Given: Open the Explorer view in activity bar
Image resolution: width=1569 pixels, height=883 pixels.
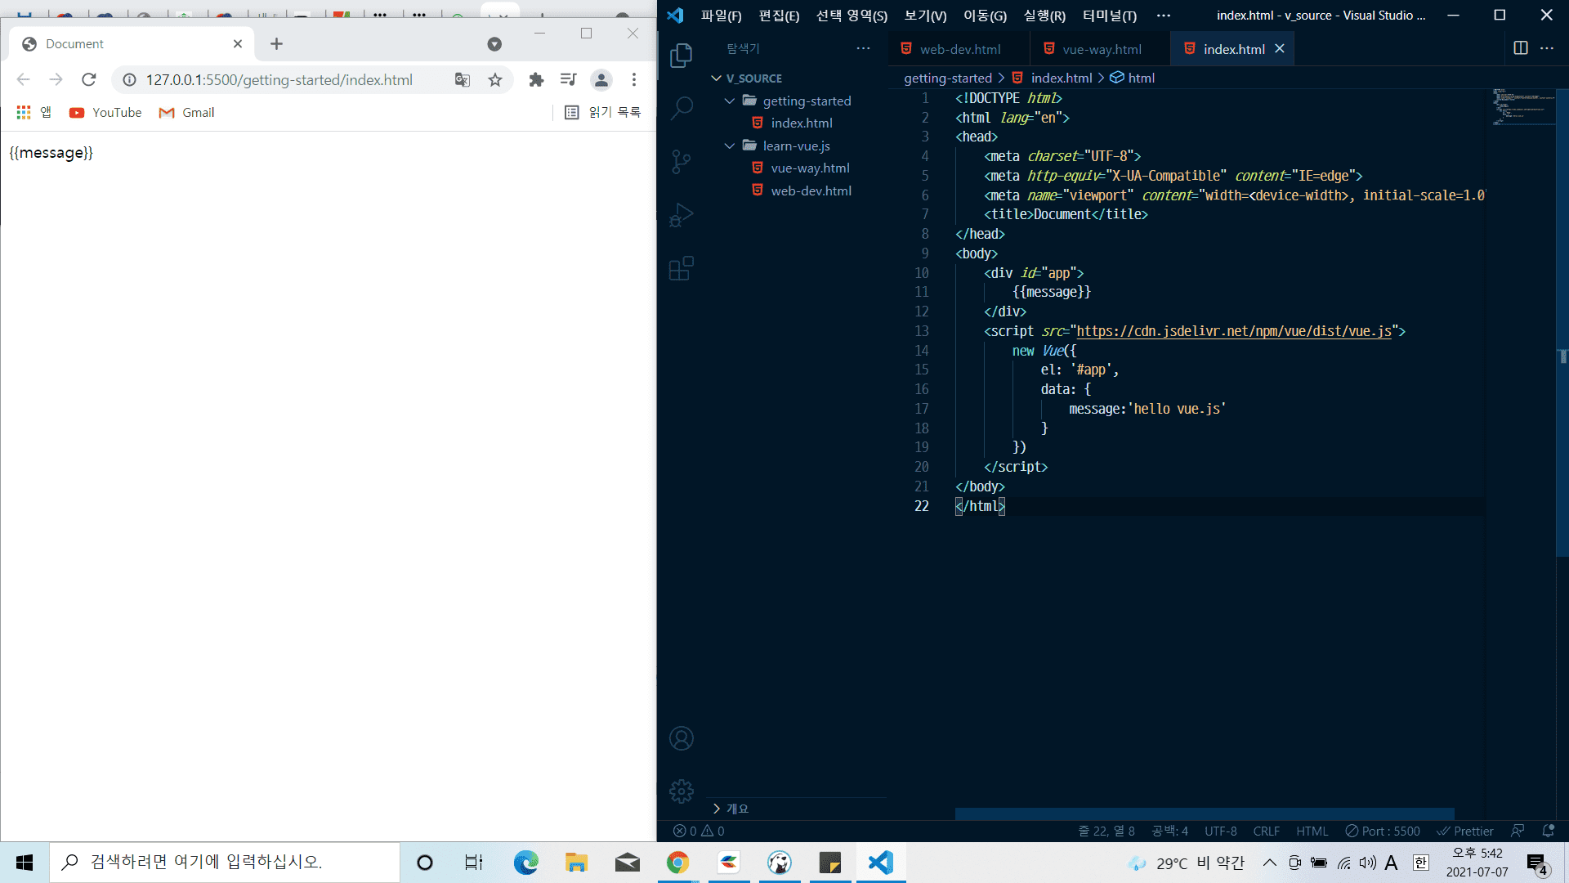Looking at the screenshot, I should [x=681, y=56].
